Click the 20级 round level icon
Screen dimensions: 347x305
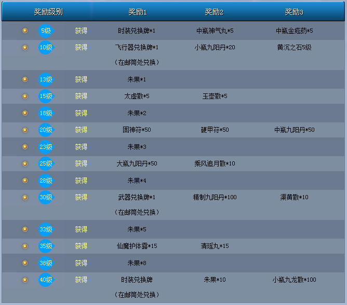[46, 130]
